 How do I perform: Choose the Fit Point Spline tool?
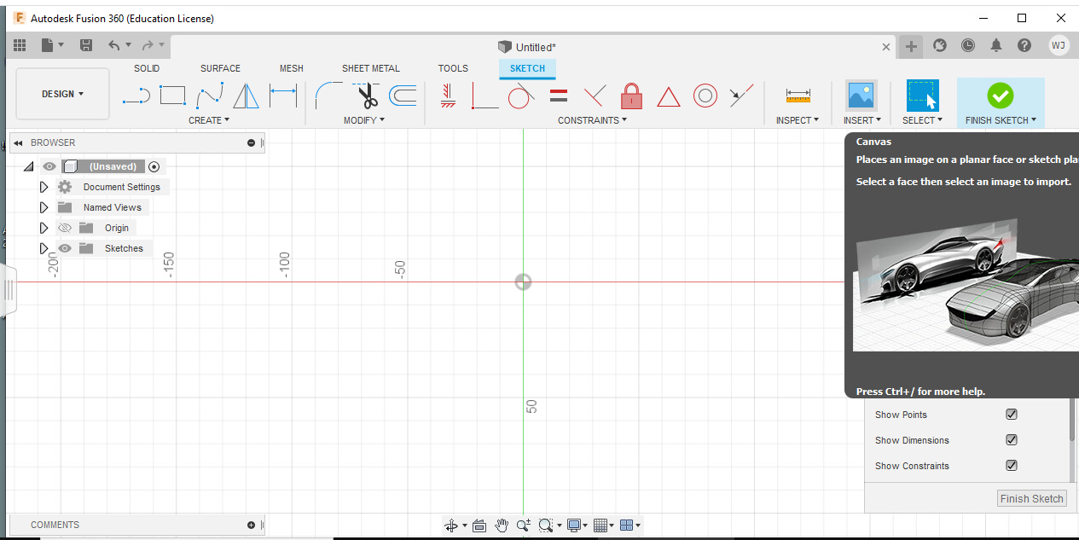tap(210, 96)
